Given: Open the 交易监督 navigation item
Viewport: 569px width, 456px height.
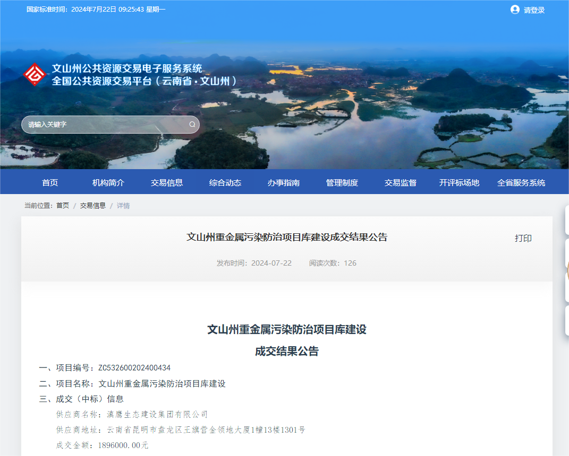Looking at the screenshot, I should click(x=401, y=182).
